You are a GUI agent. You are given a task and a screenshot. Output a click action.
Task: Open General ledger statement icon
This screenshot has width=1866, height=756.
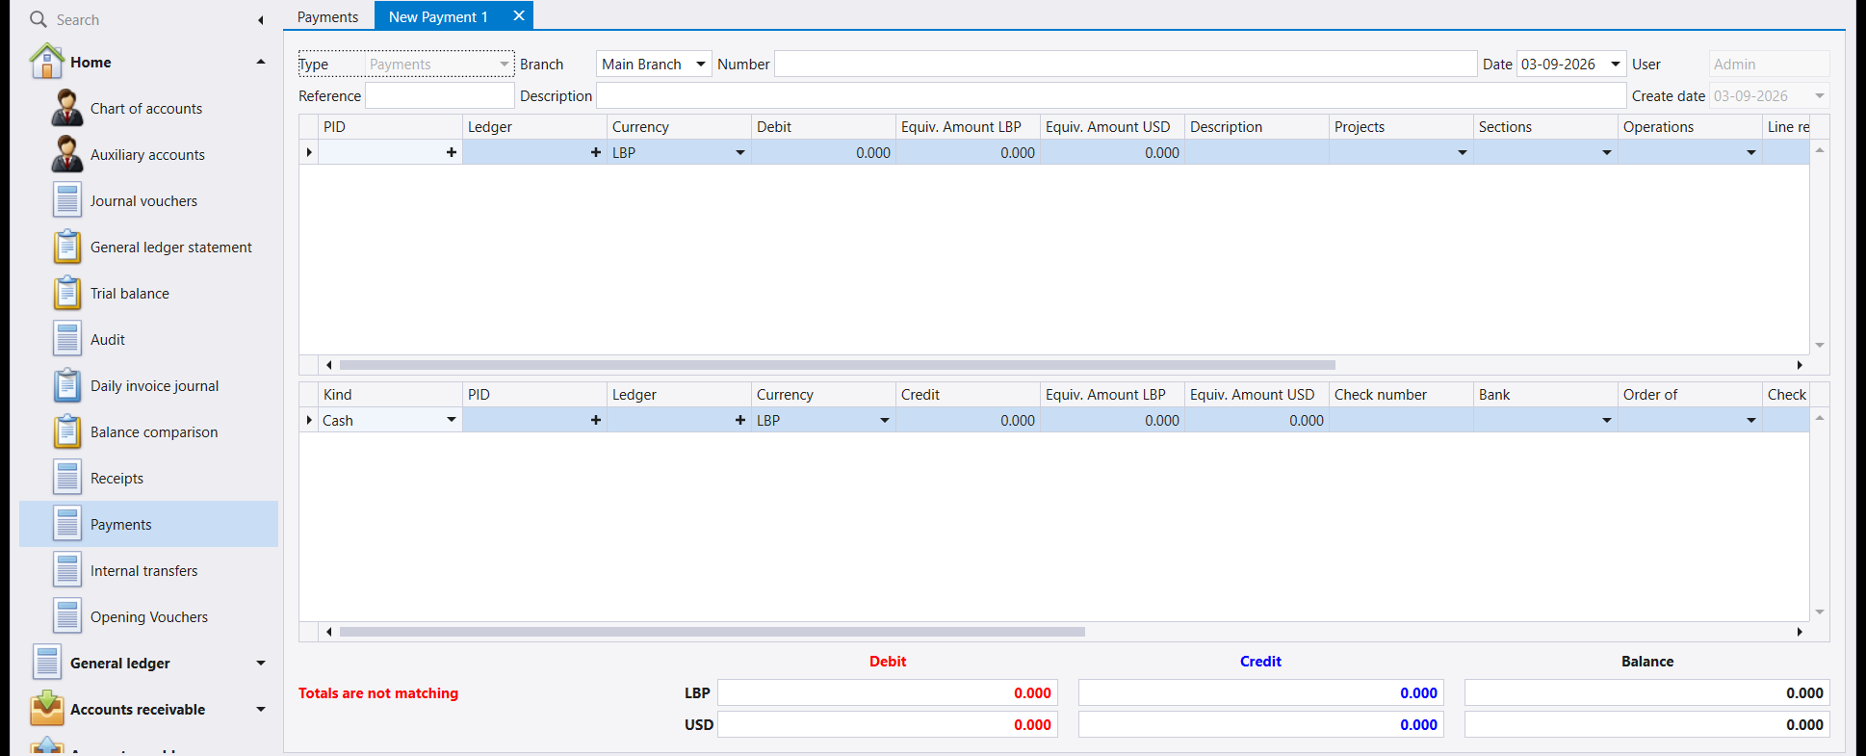tap(67, 247)
